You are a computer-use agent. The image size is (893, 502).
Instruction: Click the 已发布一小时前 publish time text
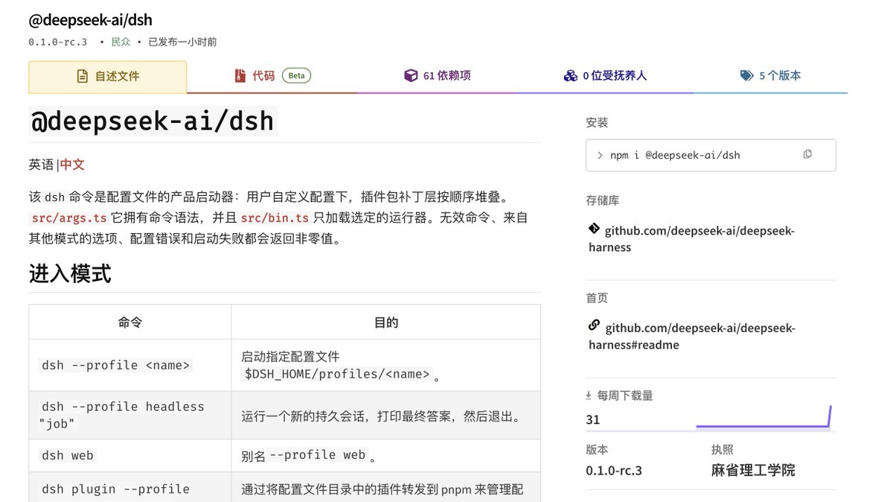(x=182, y=42)
